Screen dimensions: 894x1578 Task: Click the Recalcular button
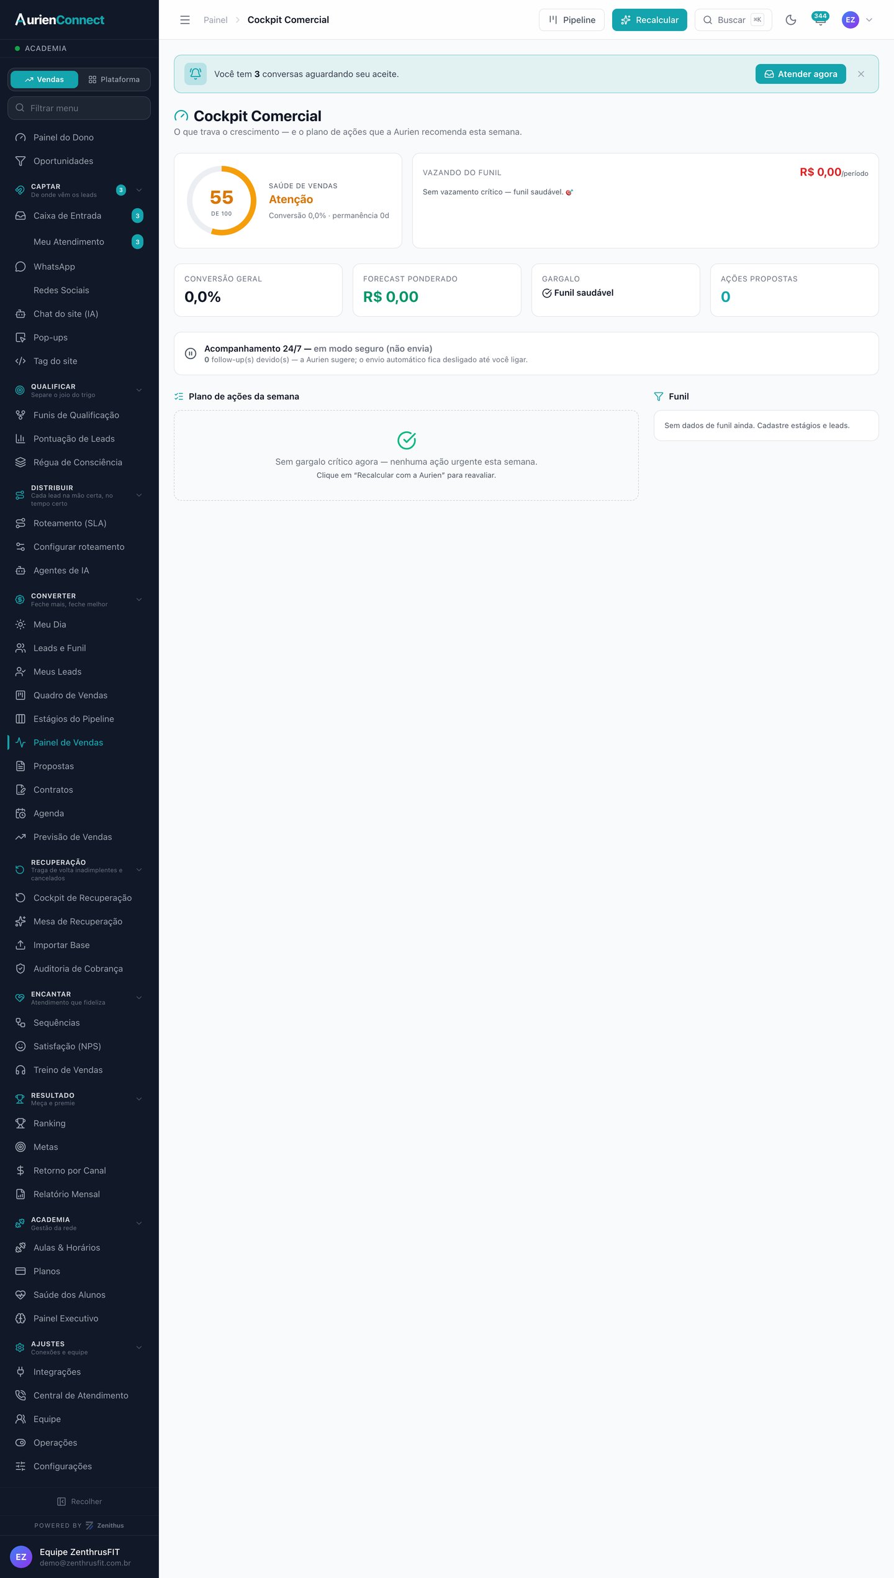[649, 20]
